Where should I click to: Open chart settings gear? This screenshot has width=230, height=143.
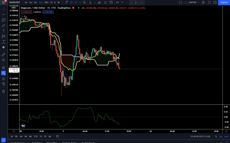[203, 2]
